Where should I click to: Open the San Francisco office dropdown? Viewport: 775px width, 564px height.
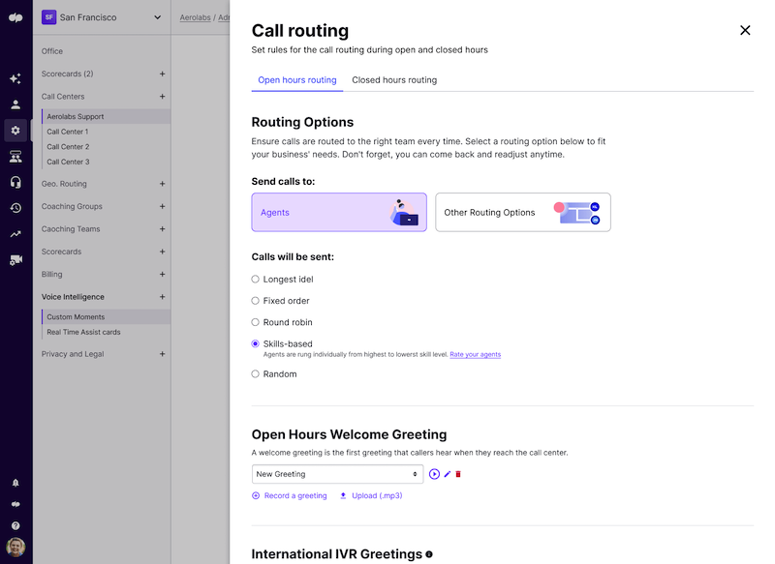[x=102, y=17]
